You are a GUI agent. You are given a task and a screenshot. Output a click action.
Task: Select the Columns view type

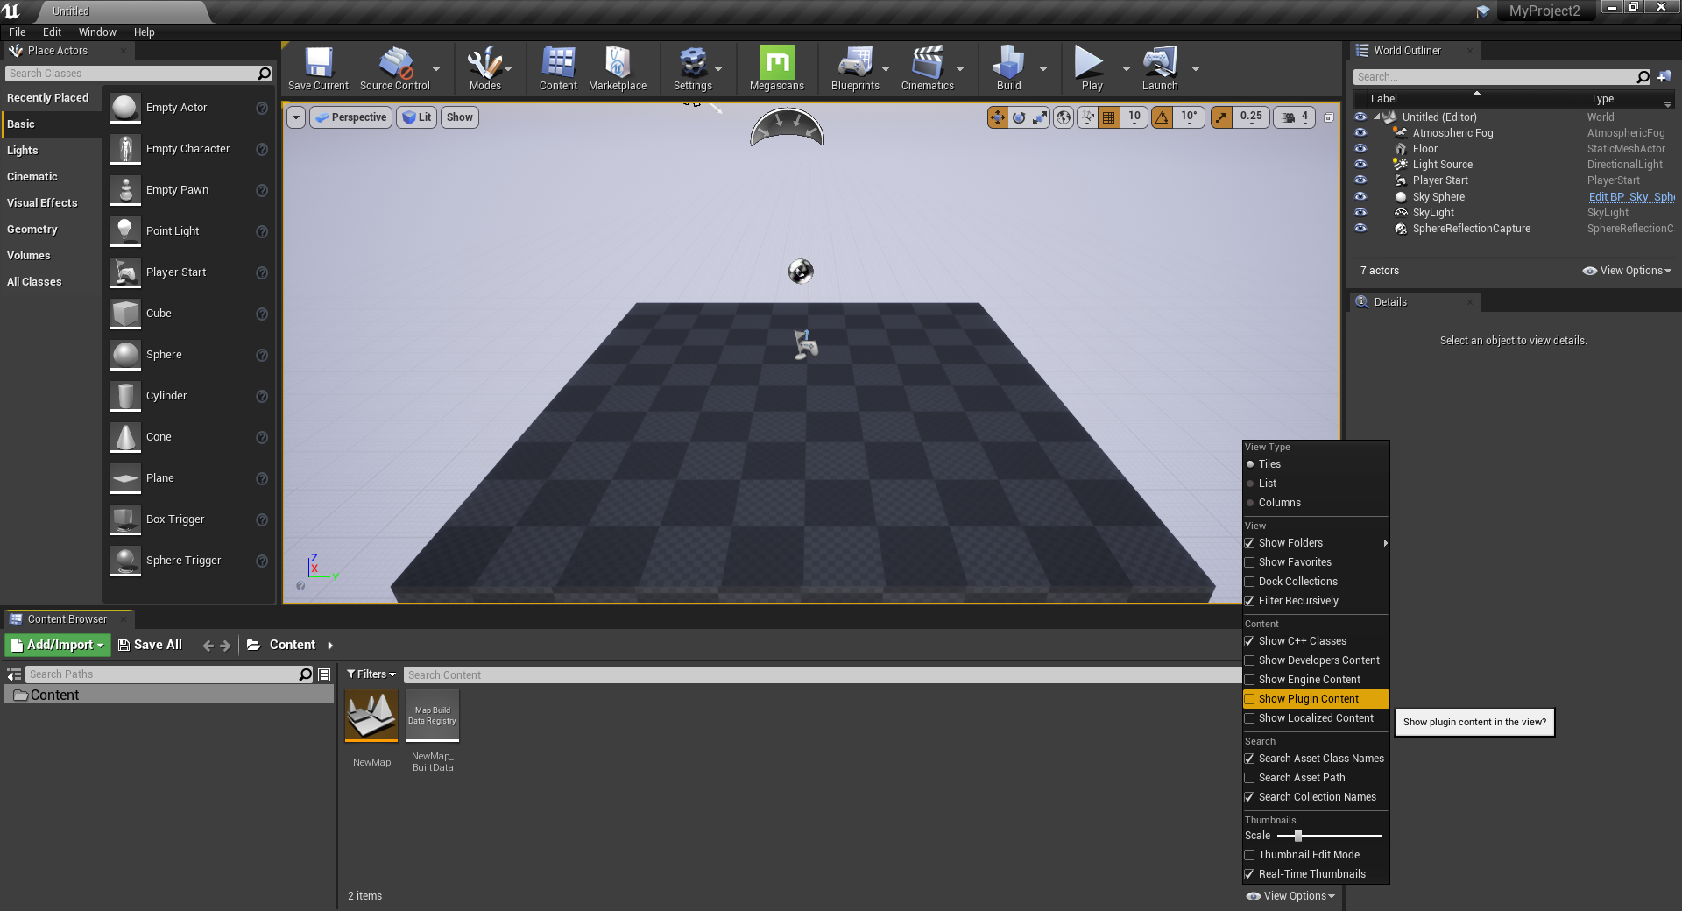(x=1316, y=503)
